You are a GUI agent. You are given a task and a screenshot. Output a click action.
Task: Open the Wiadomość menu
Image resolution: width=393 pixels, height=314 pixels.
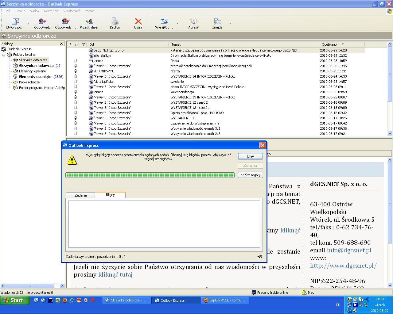pyautogui.click(x=72, y=11)
